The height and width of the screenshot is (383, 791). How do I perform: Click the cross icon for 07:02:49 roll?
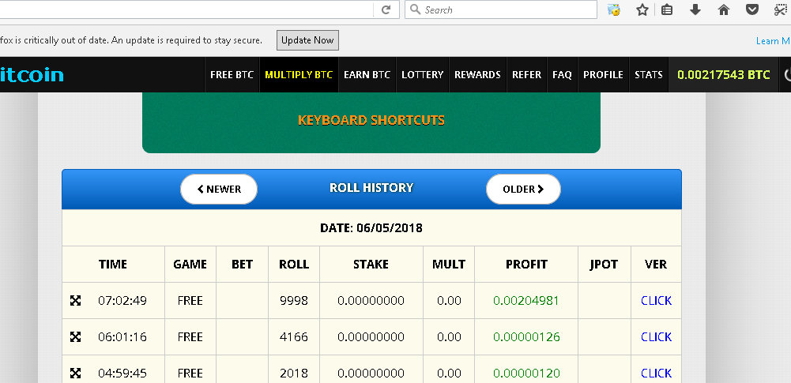[x=75, y=301]
